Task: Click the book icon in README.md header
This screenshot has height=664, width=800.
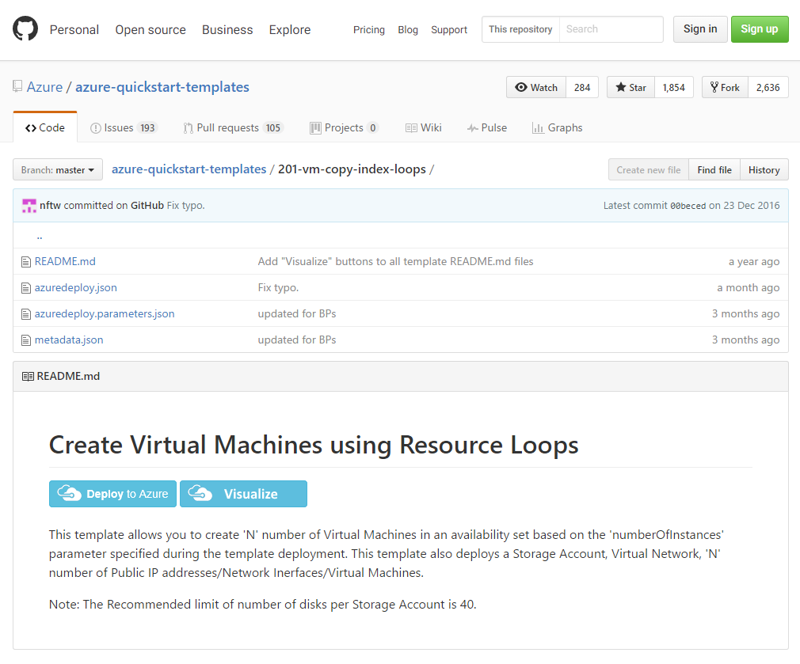Action: point(28,377)
